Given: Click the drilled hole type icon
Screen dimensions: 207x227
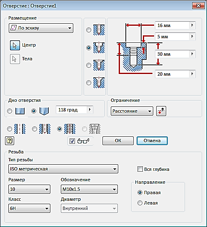Looking at the screenshot, I should [99, 30].
